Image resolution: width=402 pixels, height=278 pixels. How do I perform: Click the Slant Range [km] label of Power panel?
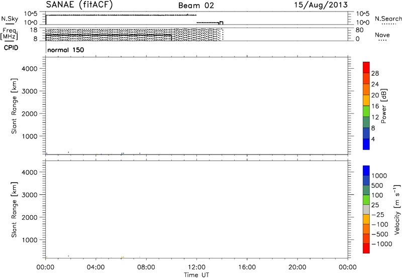tap(14, 106)
